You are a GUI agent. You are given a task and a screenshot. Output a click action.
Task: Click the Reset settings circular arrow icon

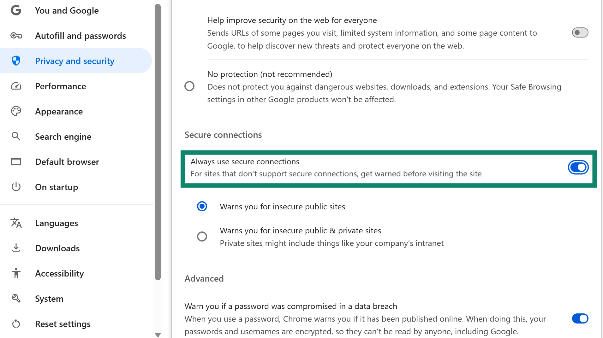point(16,323)
